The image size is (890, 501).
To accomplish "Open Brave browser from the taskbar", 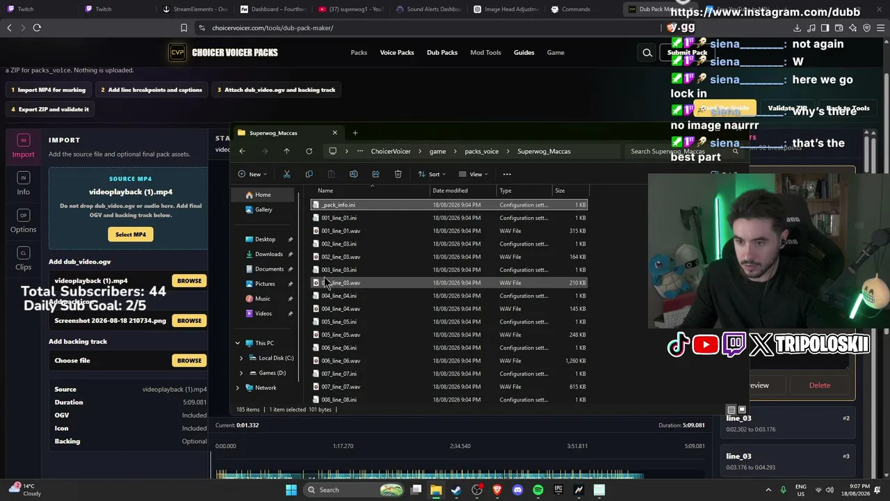I will pos(497,490).
